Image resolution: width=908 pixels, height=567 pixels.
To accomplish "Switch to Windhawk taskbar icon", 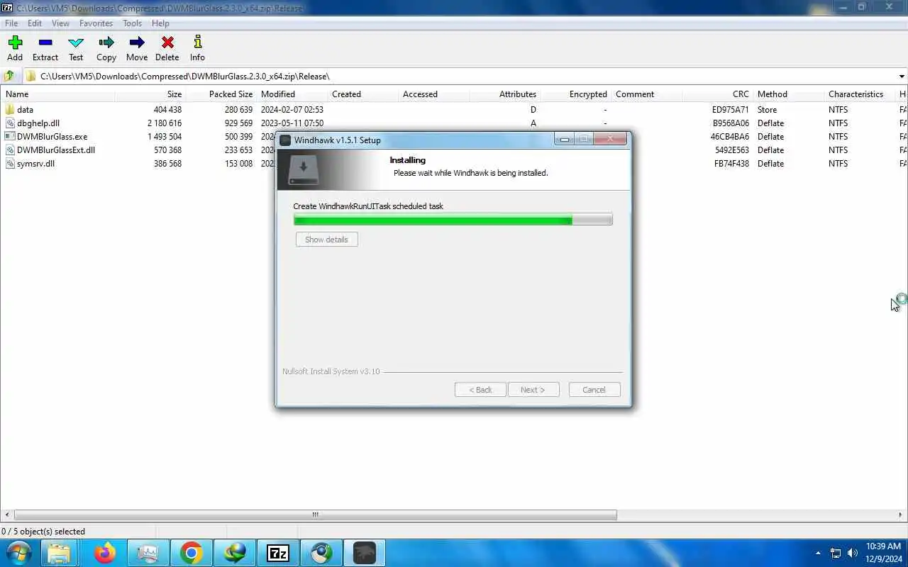I will [x=364, y=553].
